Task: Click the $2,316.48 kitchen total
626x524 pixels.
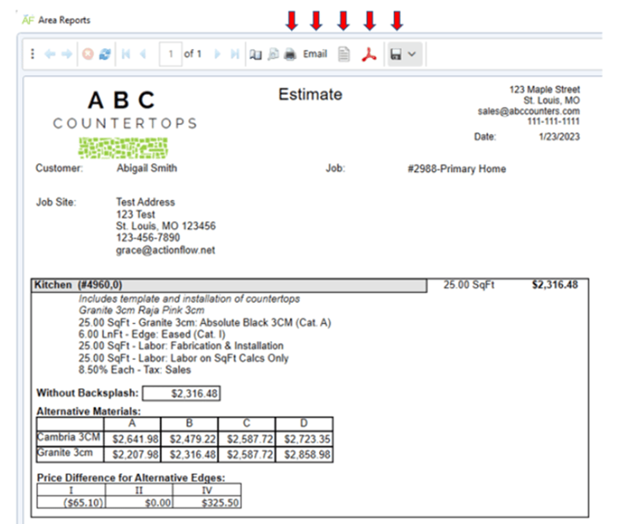Action: click(555, 284)
